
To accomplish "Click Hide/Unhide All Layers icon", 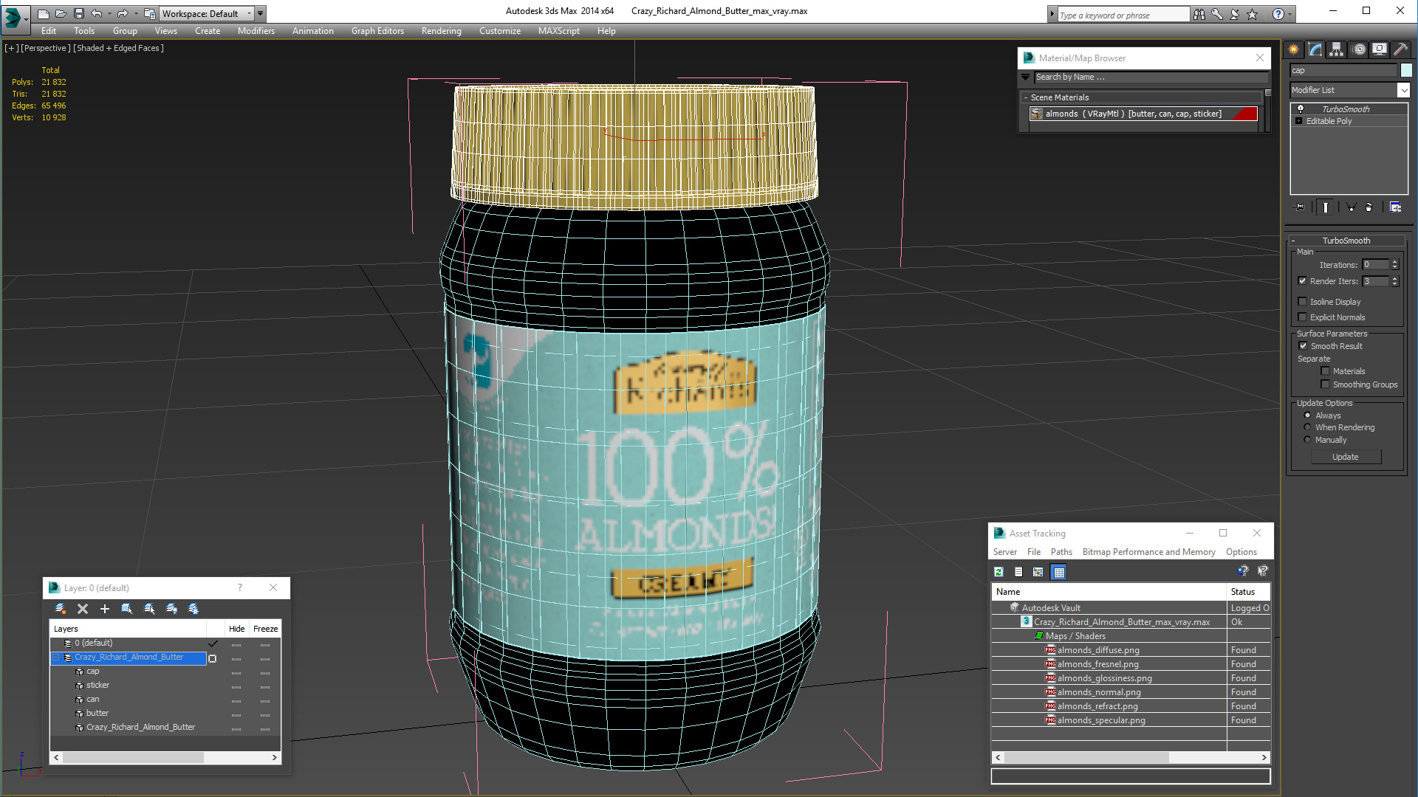I will [171, 609].
